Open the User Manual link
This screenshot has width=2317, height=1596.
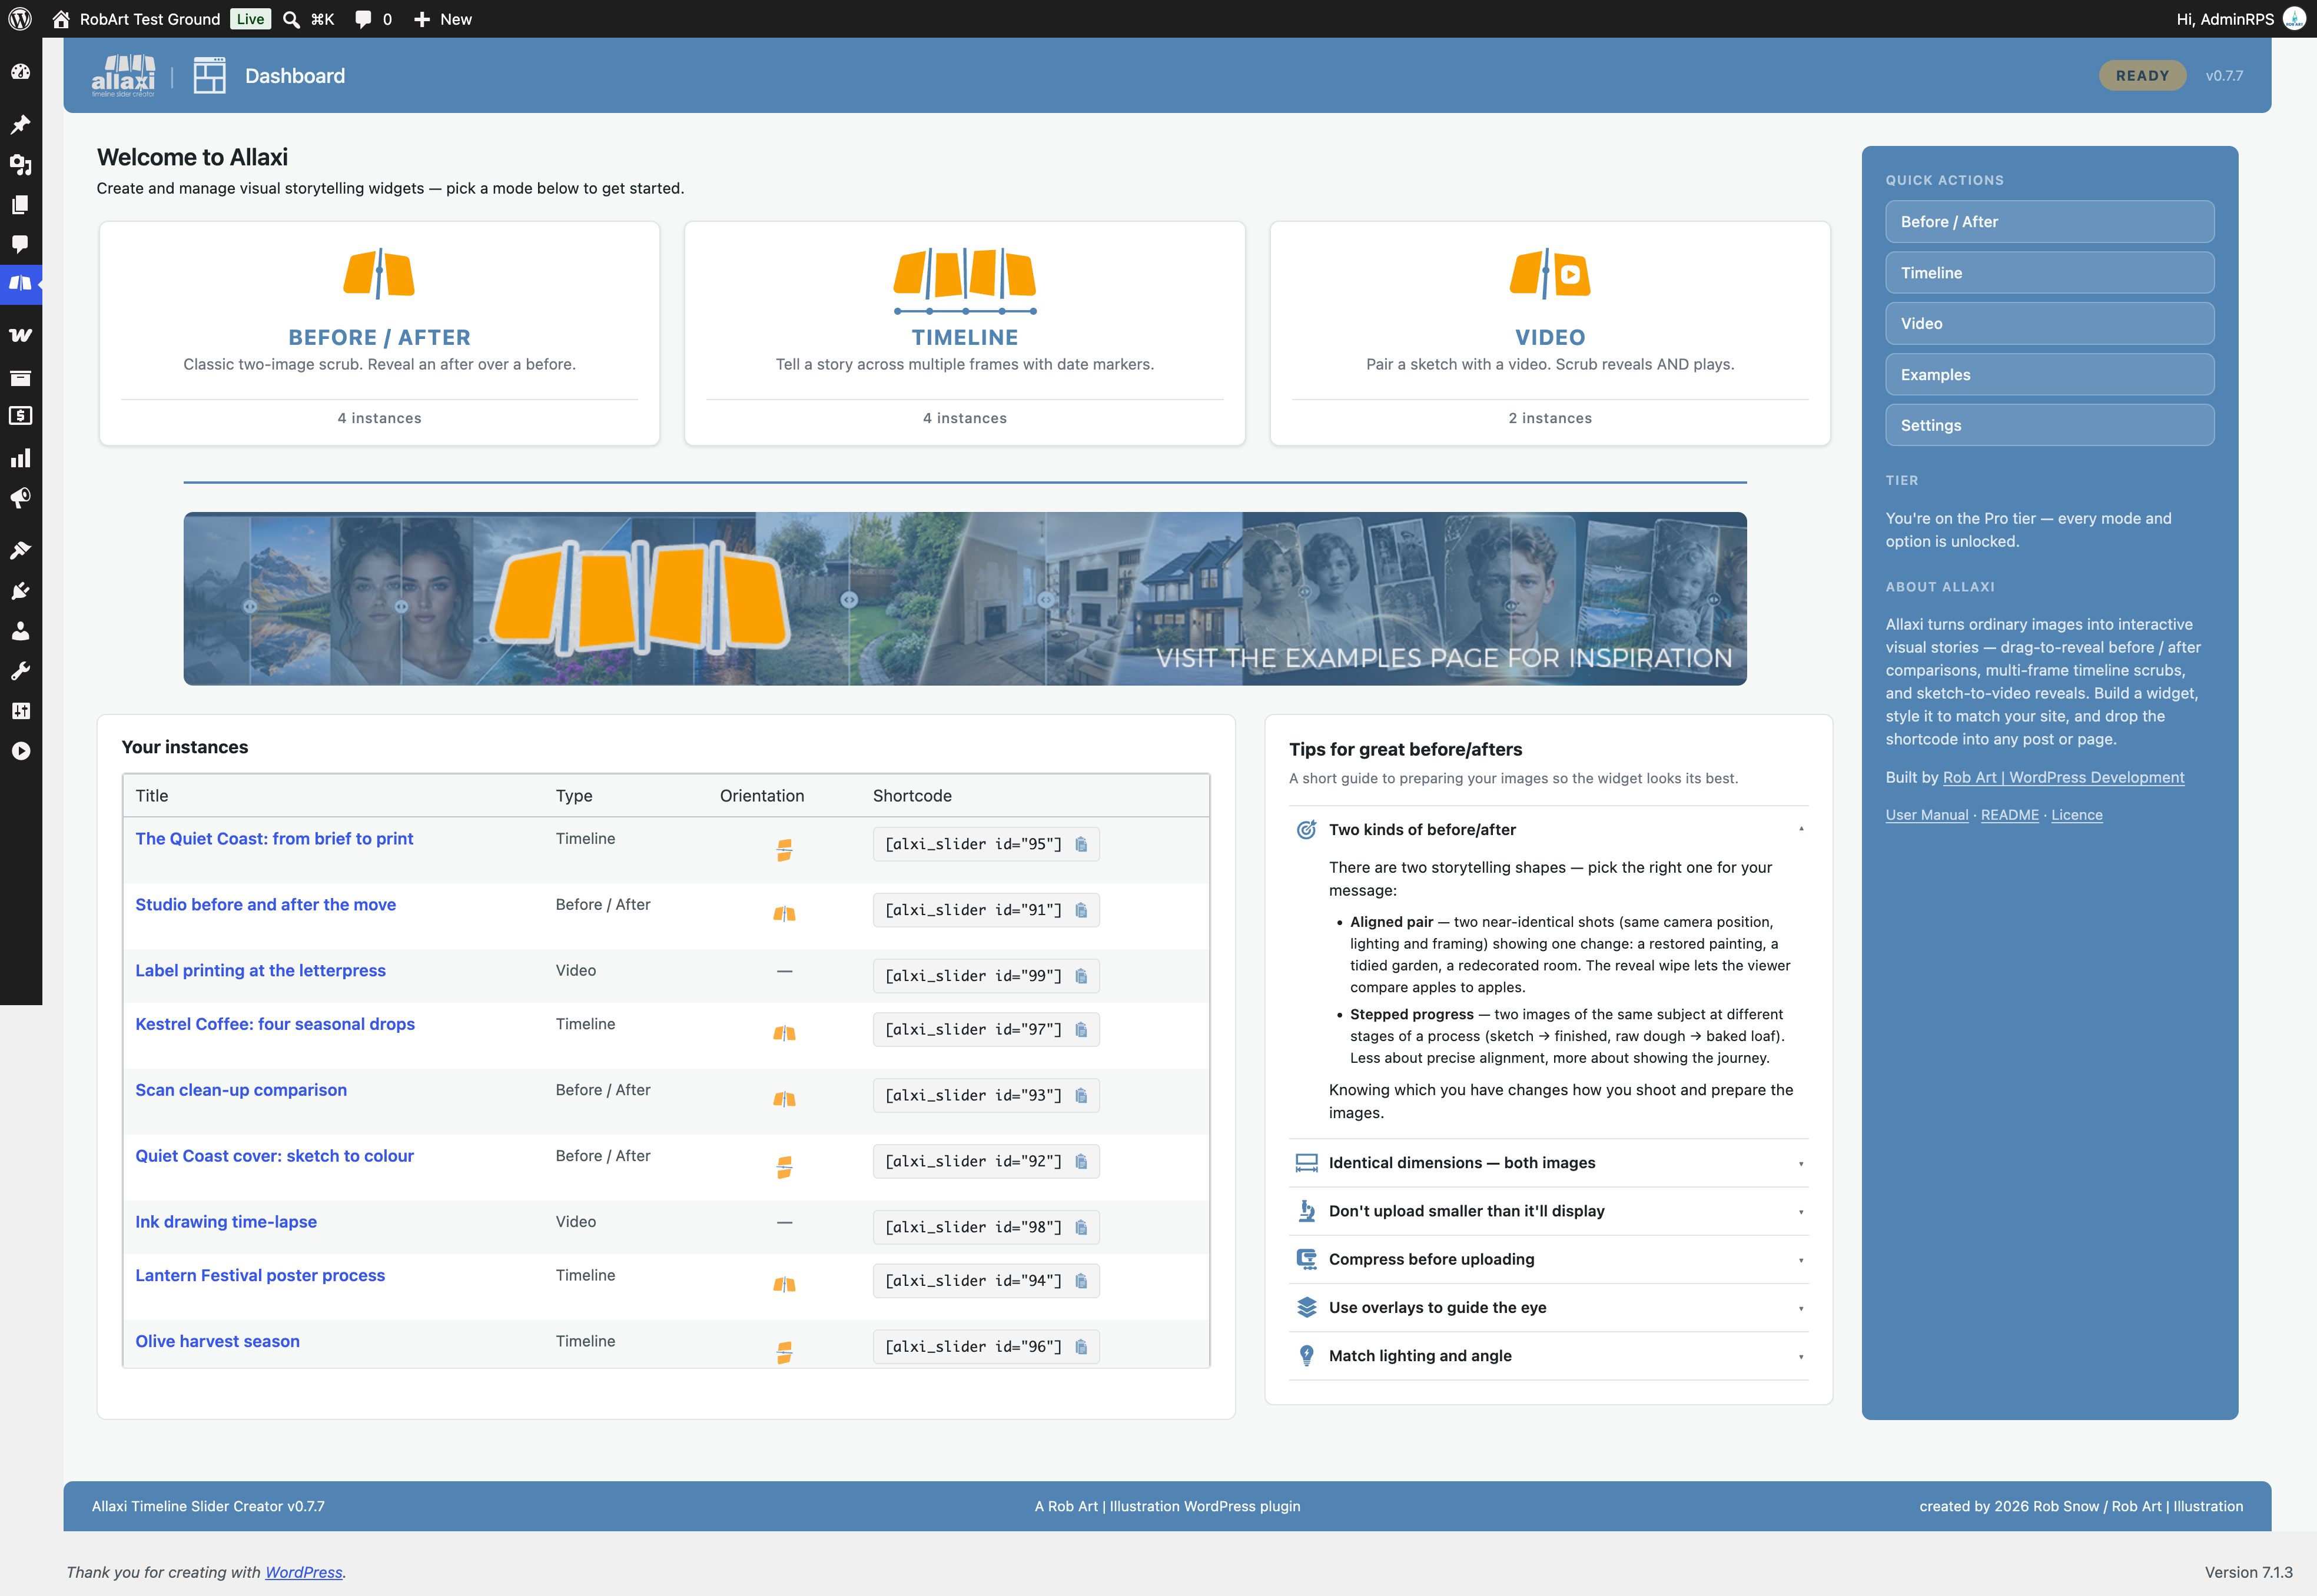coord(1926,815)
